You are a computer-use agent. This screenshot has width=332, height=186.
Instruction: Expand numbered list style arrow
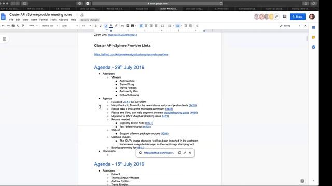pos(173,26)
